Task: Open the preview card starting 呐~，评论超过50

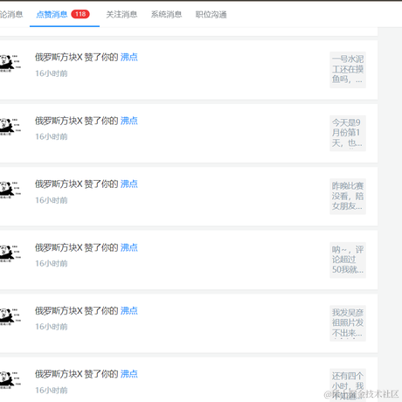Action: tap(348, 260)
